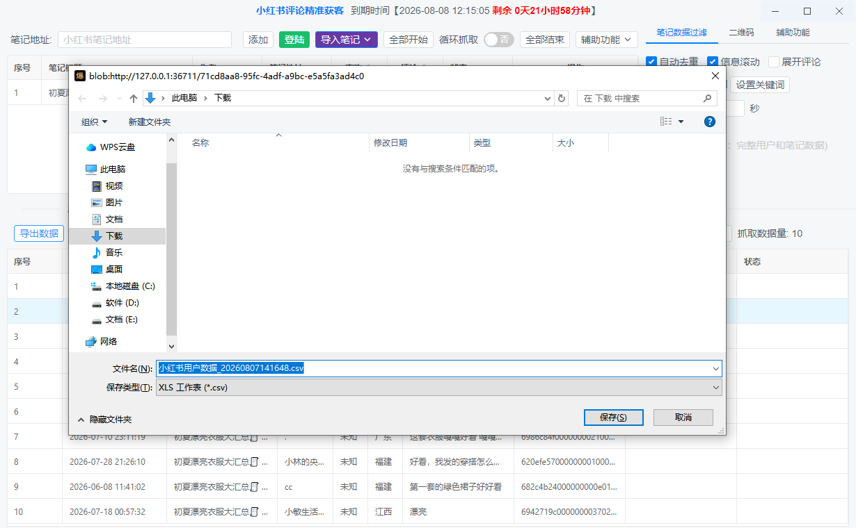Click the 保存(S) button
The image size is (856, 528).
point(613,418)
